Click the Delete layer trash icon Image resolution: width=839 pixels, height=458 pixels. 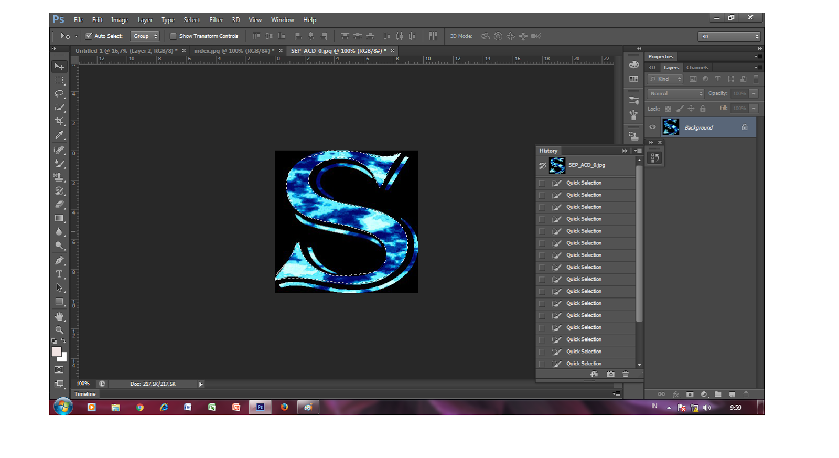[x=746, y=395]
